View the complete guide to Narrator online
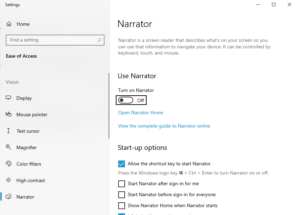The height and width of the screenshot is (215, 297). pyautogui.click(x=164, y=126)
